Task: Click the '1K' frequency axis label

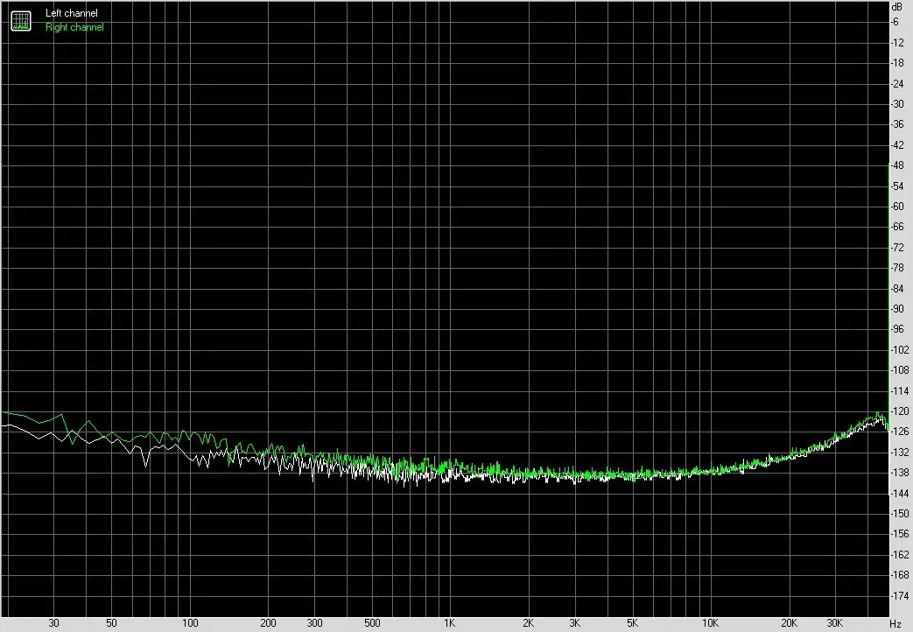Action: pyautogui.click(x=449, y=623)
